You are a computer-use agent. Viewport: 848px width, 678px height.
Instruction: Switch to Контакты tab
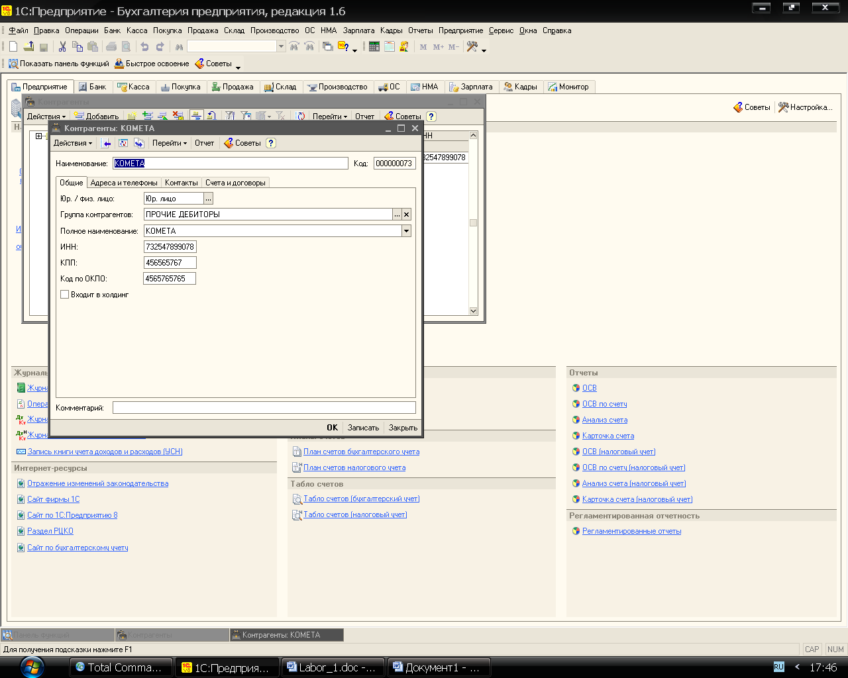pos(182,183)
